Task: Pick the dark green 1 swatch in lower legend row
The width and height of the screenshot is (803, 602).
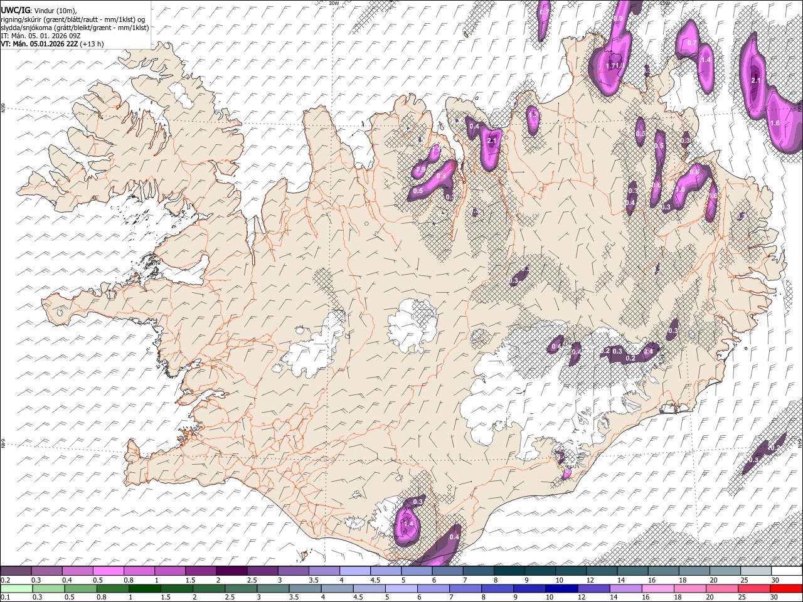Action: coord(144,588)
